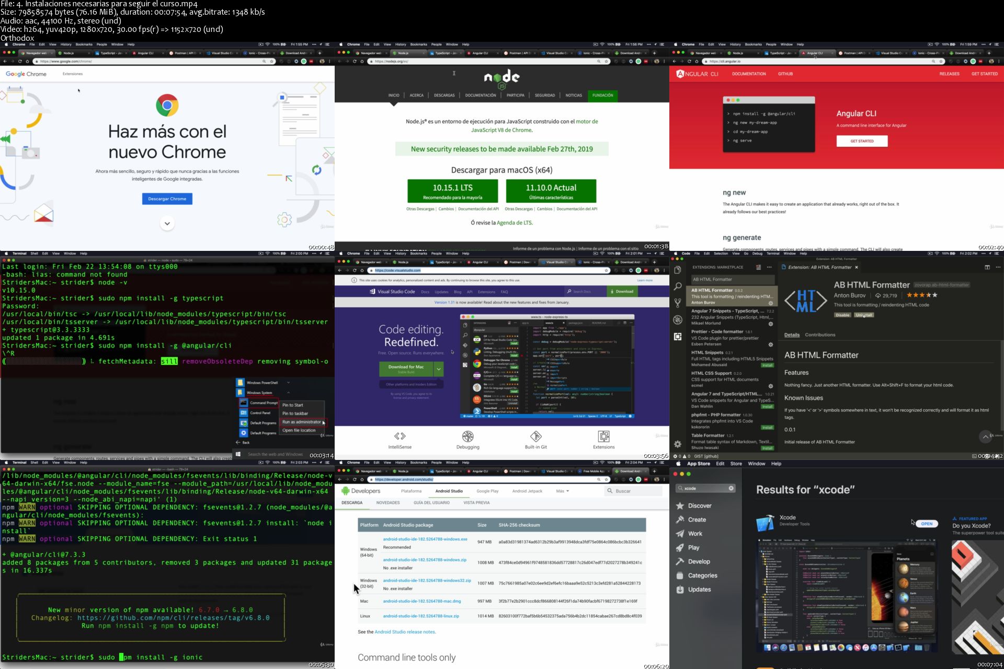Switch to Contributions tab of AB HTML Formatter
The height and width of the screenshot is (669, 1004).
click(819, 335)
